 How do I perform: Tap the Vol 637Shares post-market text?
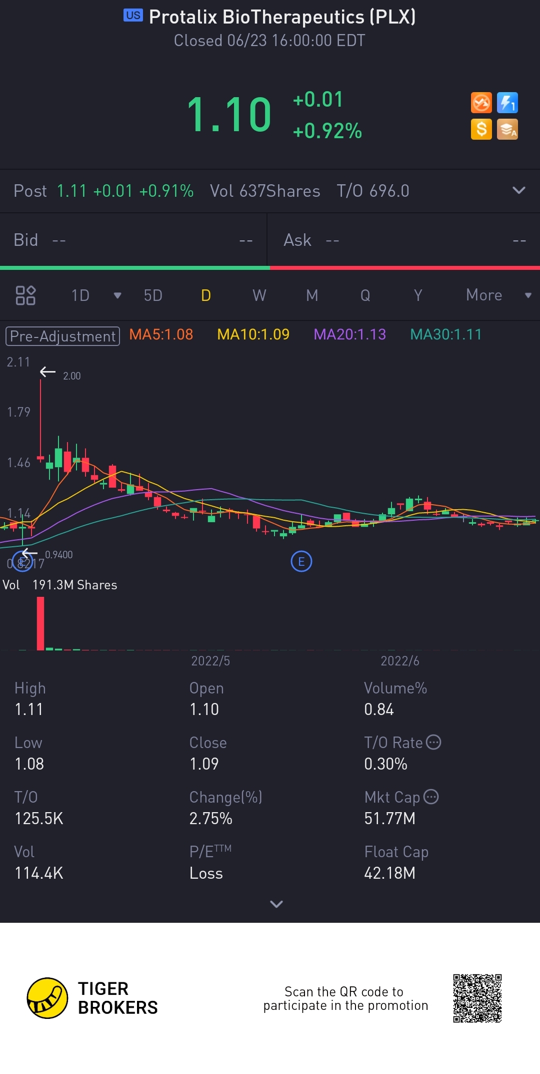[265, 191]
